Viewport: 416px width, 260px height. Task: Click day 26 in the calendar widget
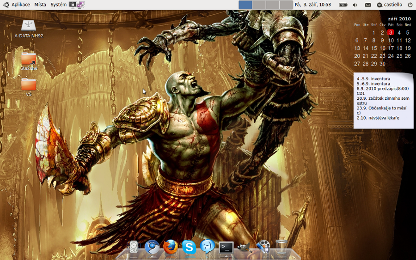click(x=408, y=56)
